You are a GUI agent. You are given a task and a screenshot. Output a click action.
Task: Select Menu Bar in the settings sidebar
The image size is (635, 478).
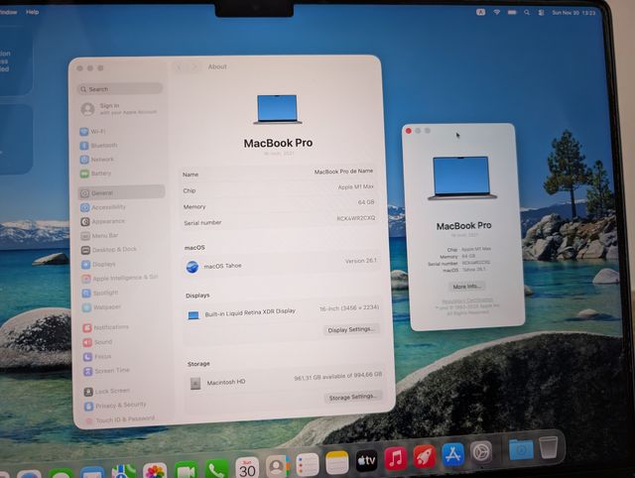click(99, 236)
